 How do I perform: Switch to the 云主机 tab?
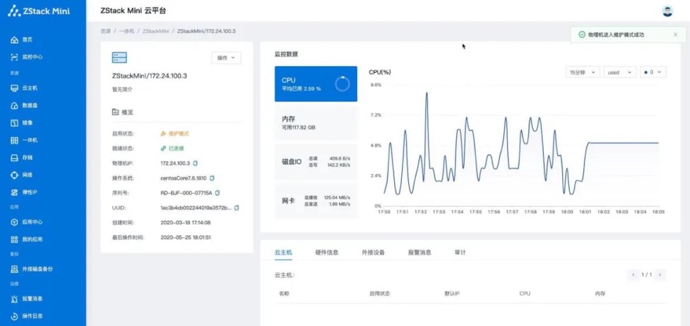tap(283, 252)
